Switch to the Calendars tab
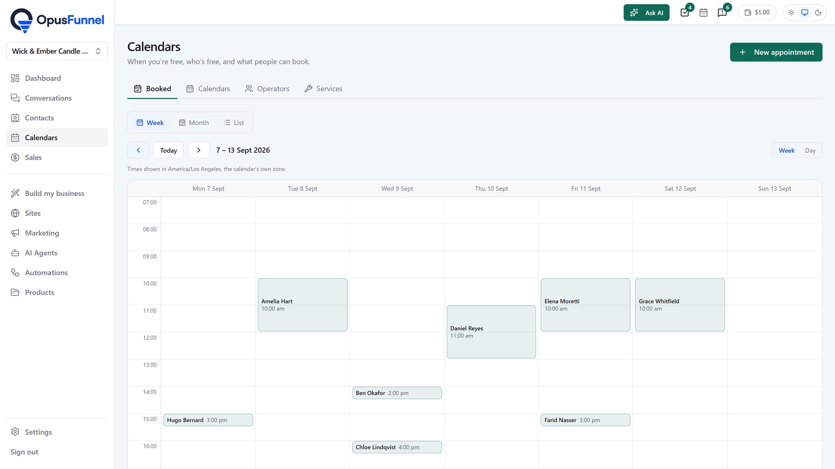This screenshot has height=469, width=835. click(208, 89)
